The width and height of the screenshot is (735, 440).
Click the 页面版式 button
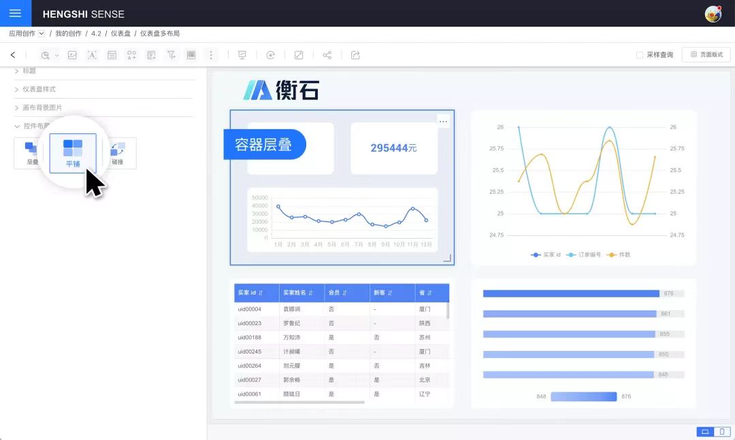706,55
